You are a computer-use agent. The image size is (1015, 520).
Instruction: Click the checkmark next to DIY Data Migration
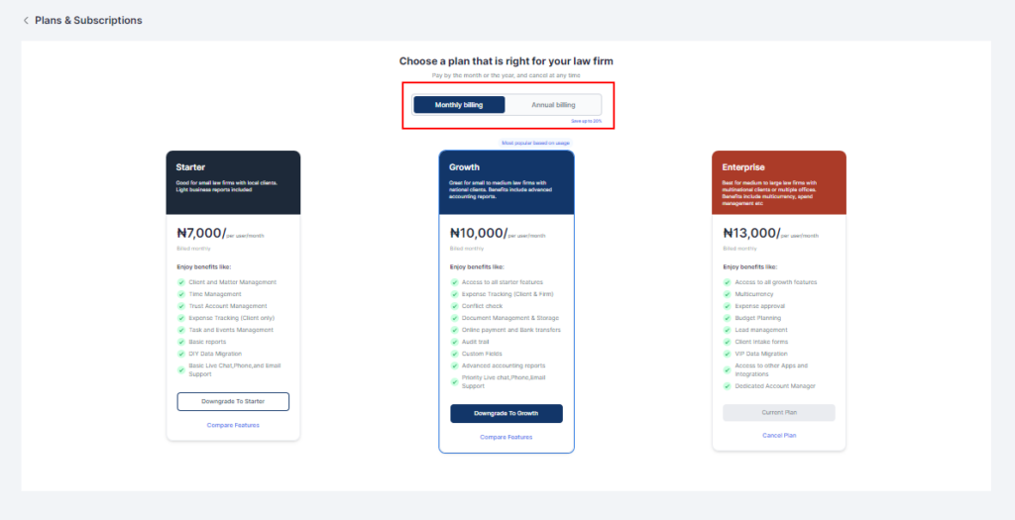point(180,354)
